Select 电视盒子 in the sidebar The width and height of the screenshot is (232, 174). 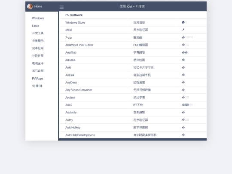pos(38,63)
